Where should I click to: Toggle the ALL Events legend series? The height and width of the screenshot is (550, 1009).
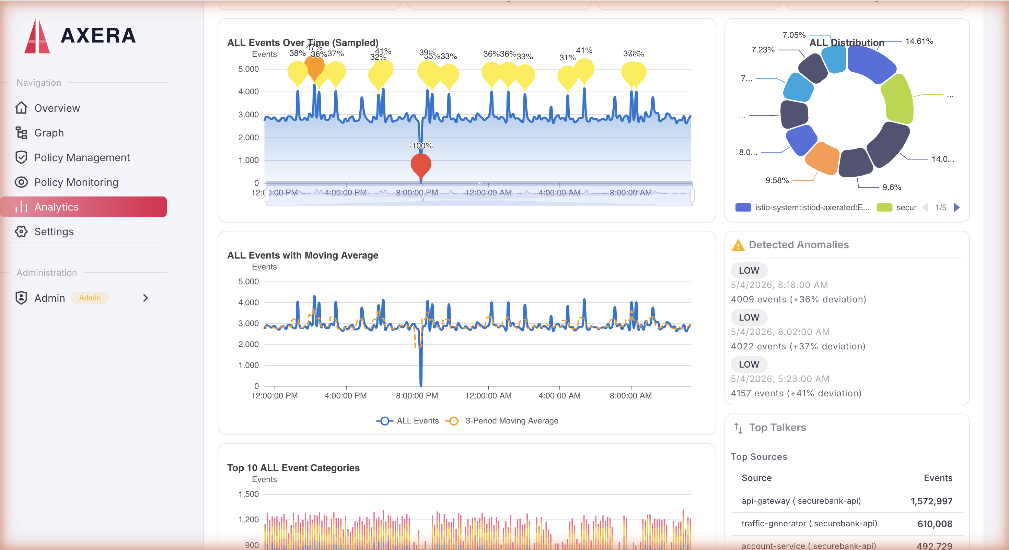coord(407,420)
